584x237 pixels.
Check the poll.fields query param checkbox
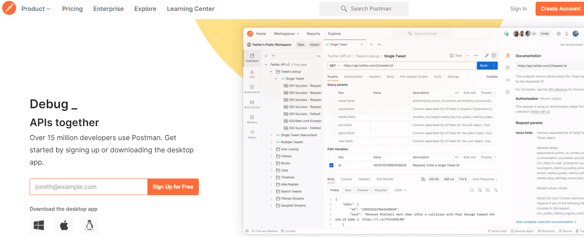[x=331, y=125]
